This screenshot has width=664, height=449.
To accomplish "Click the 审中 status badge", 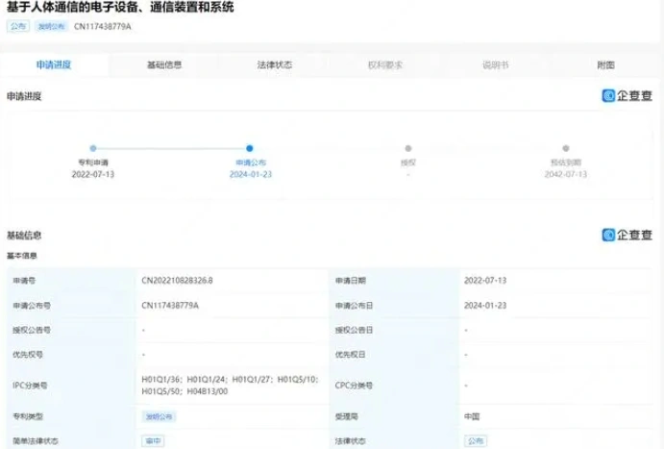I will click(x=152, y=439).
